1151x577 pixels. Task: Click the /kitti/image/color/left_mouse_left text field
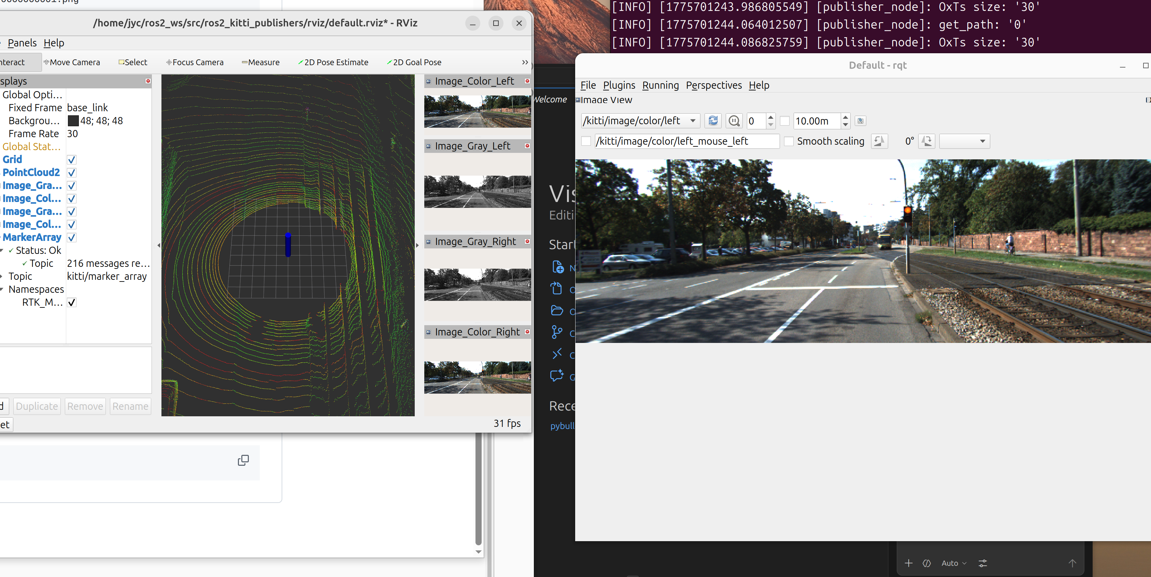pyautogui.click(x=687, y=141)
